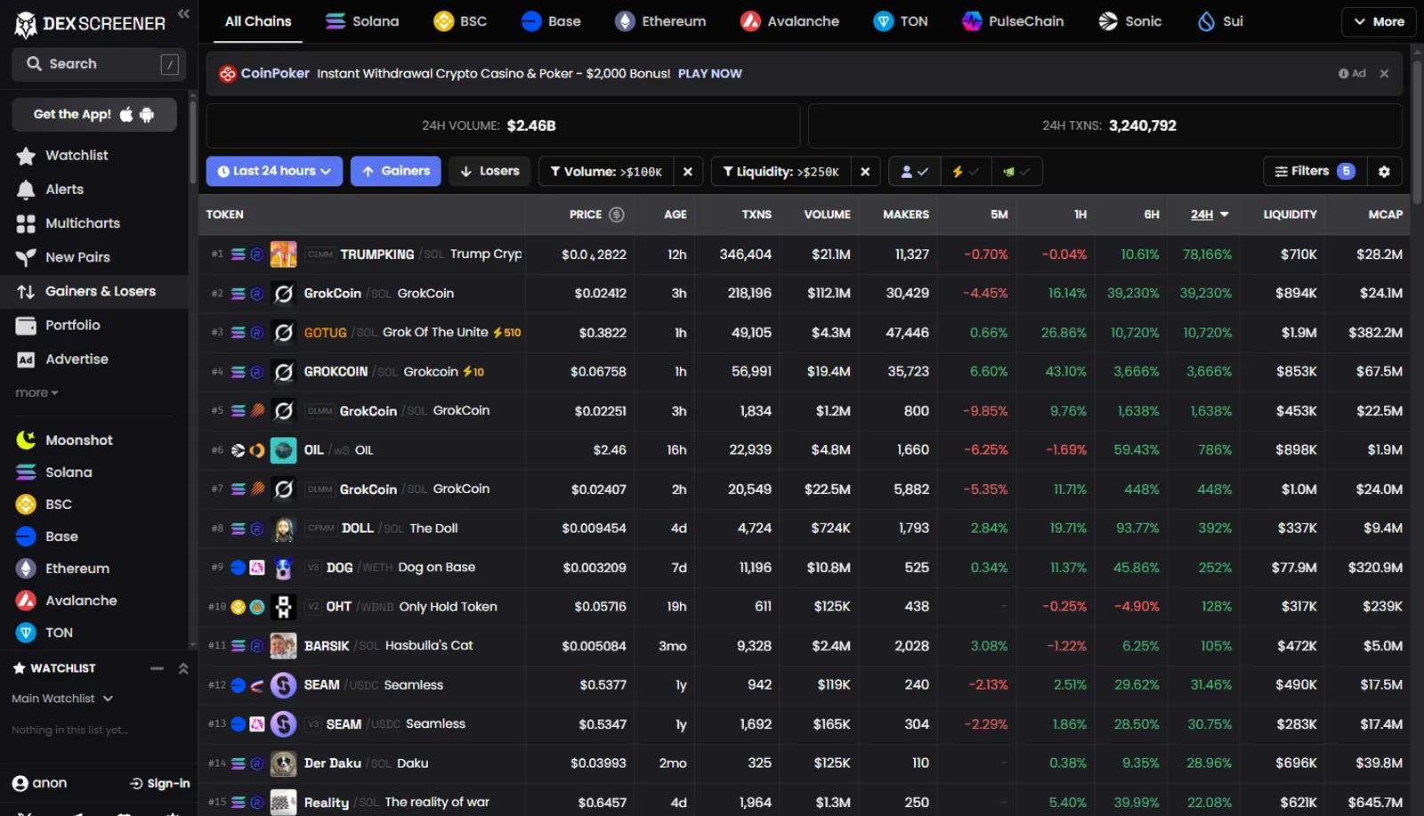Open the table settings gear icon
Screen dimensions: 1424x816
pyautogui.click(x=1384, y=172)
